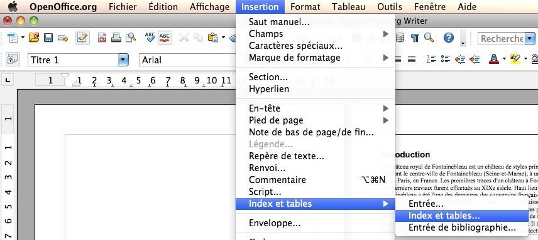Save the document with the floppy icon
This screenshot has width=538, height=240.
(x=48, y=38)
